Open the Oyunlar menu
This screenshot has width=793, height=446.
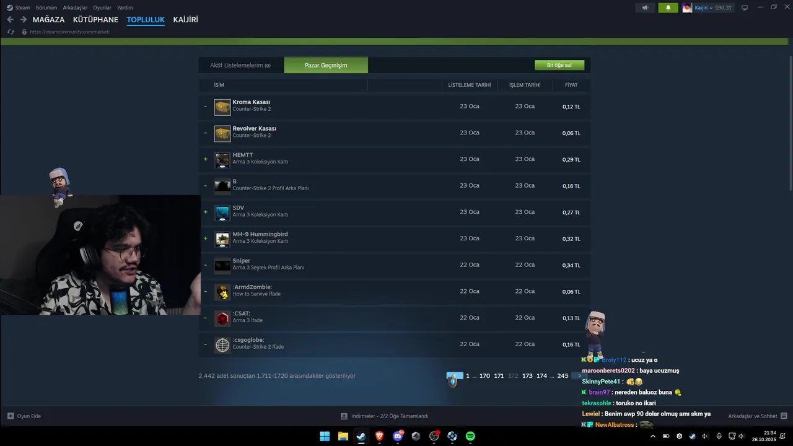pos(102,7)
